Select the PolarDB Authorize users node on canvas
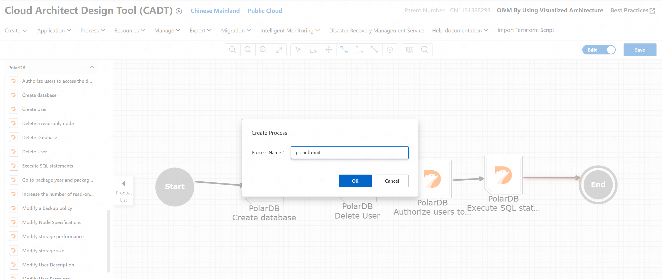662x279 pixels. [435, 179]
